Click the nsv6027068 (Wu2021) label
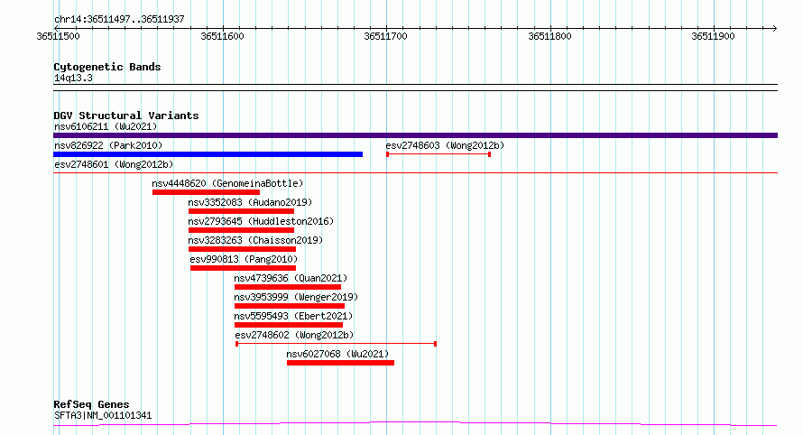This screenshot has height=435, width=803. click(x=337, y=354)
